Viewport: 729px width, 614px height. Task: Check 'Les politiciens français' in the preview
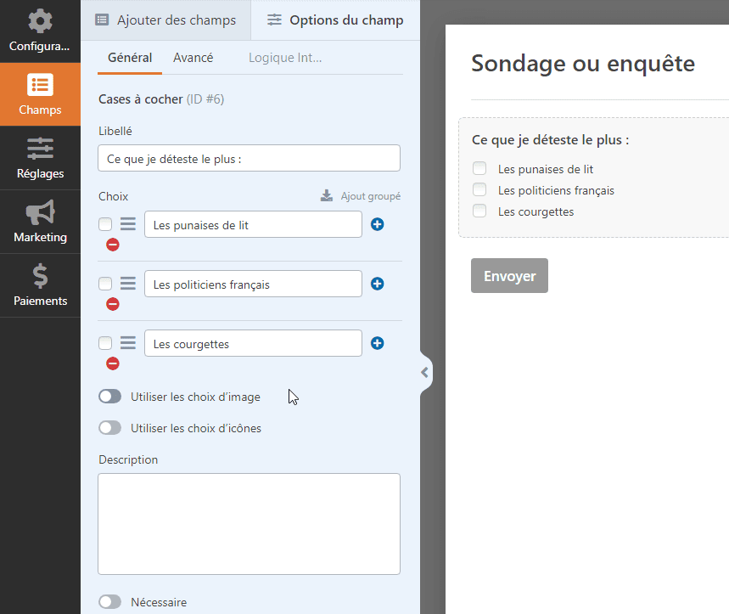[479, 189]
